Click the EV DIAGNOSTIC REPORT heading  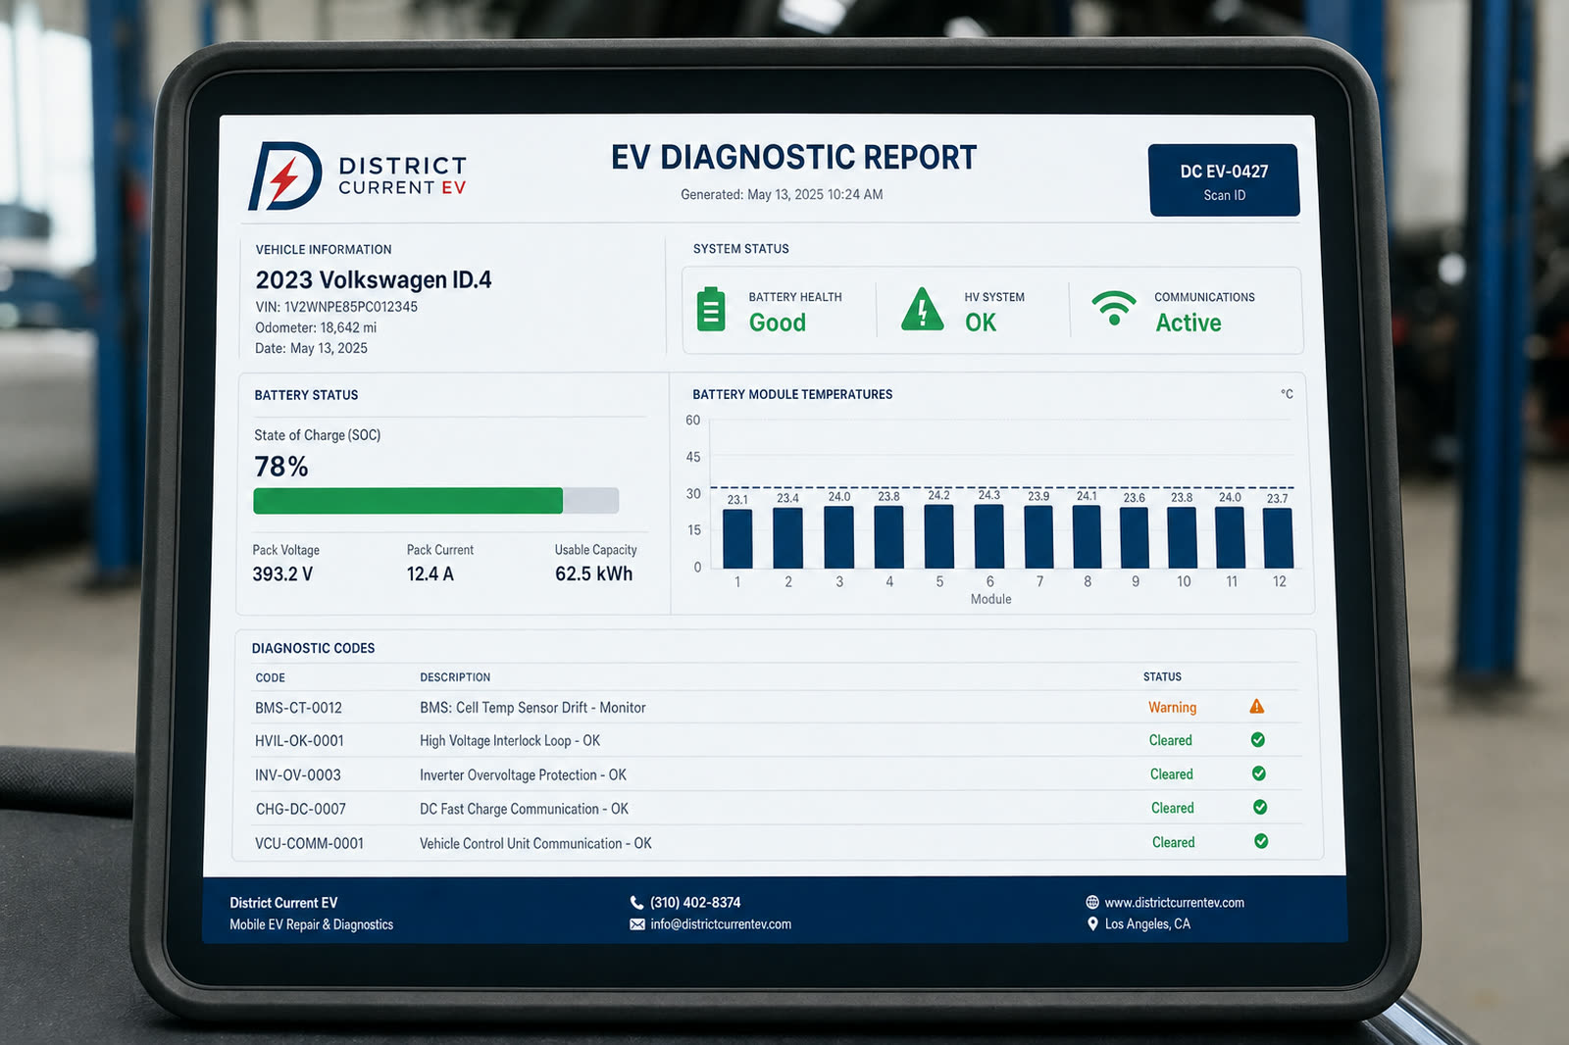click(794, 158)
